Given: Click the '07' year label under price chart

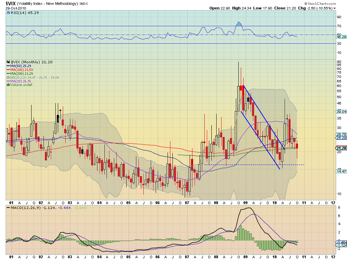Looking at the screenshot, I should (187, 203).
